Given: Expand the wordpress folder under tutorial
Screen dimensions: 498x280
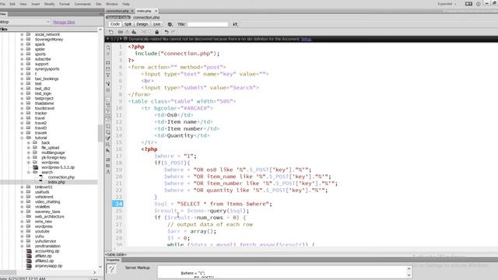Looking at the screenshot, I should coord(29,163).
